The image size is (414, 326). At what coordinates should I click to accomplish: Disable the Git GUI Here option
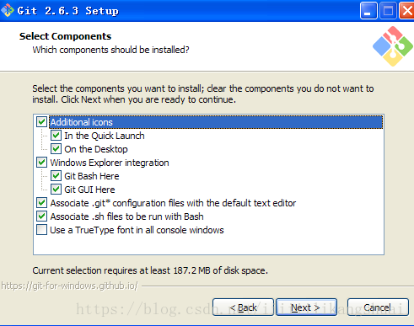point(56,190)
